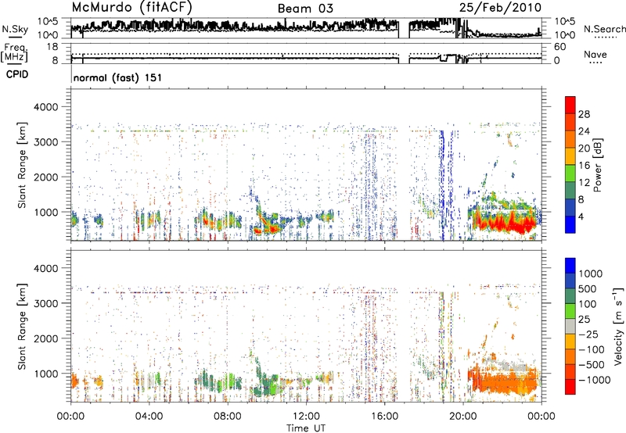
Task: Click the Slant Range label of velocity panel
Action: [22, 327]
